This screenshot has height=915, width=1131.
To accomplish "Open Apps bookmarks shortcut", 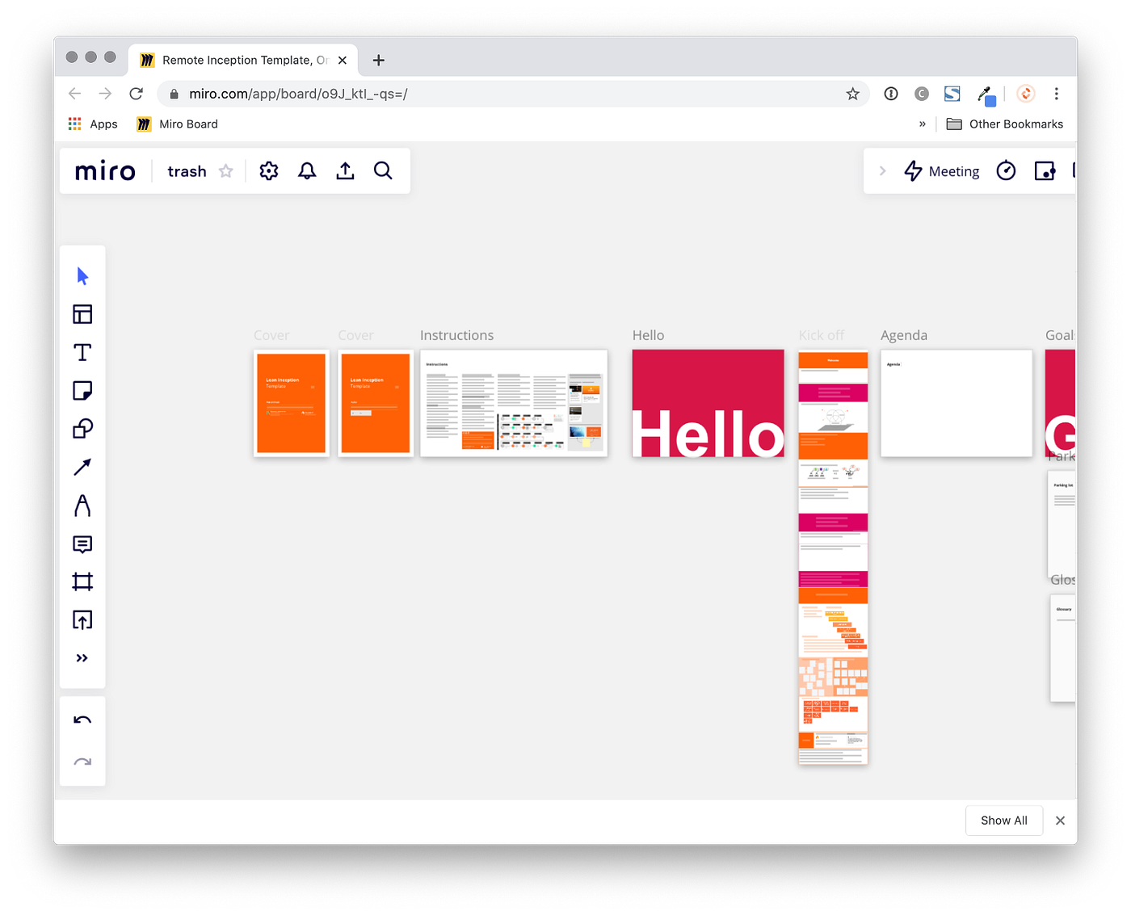I will [93, 124].
